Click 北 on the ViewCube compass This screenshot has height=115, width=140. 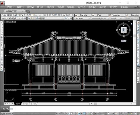(x=124, y=23)
